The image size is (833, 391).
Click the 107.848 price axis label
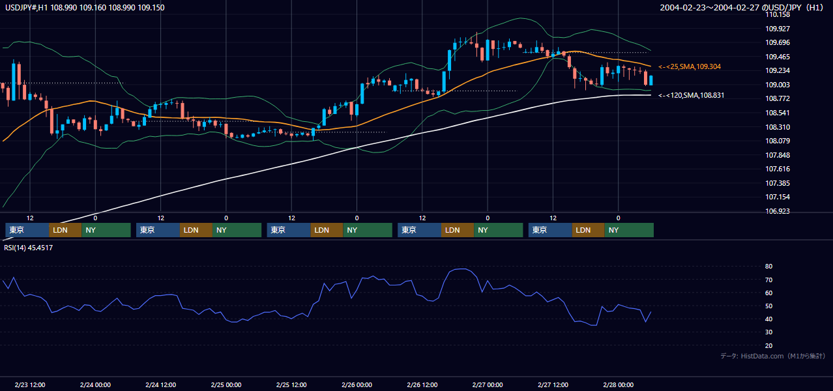(778, 155)
